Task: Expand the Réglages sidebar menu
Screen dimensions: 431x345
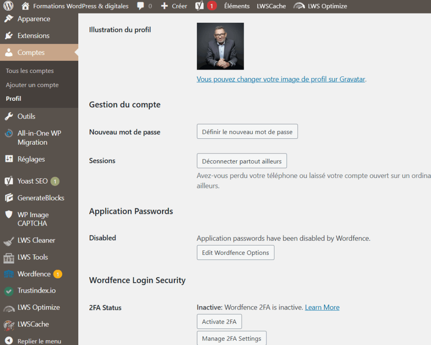Action: 31,159
